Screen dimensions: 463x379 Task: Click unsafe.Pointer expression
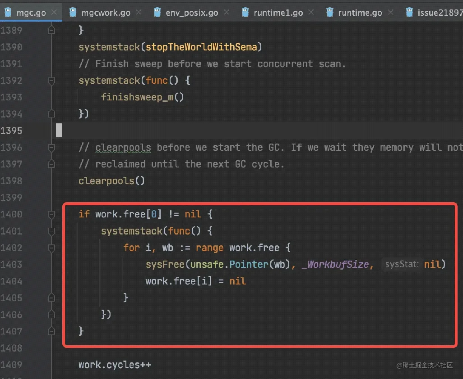tap(229, 265)
